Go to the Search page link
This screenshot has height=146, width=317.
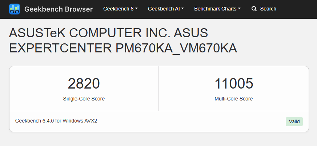point(268,9)
